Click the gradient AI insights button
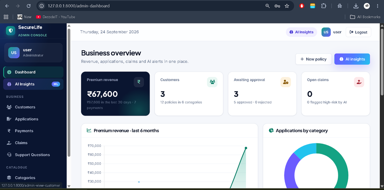Screen dimensions: 384x190 click(352, 59)
